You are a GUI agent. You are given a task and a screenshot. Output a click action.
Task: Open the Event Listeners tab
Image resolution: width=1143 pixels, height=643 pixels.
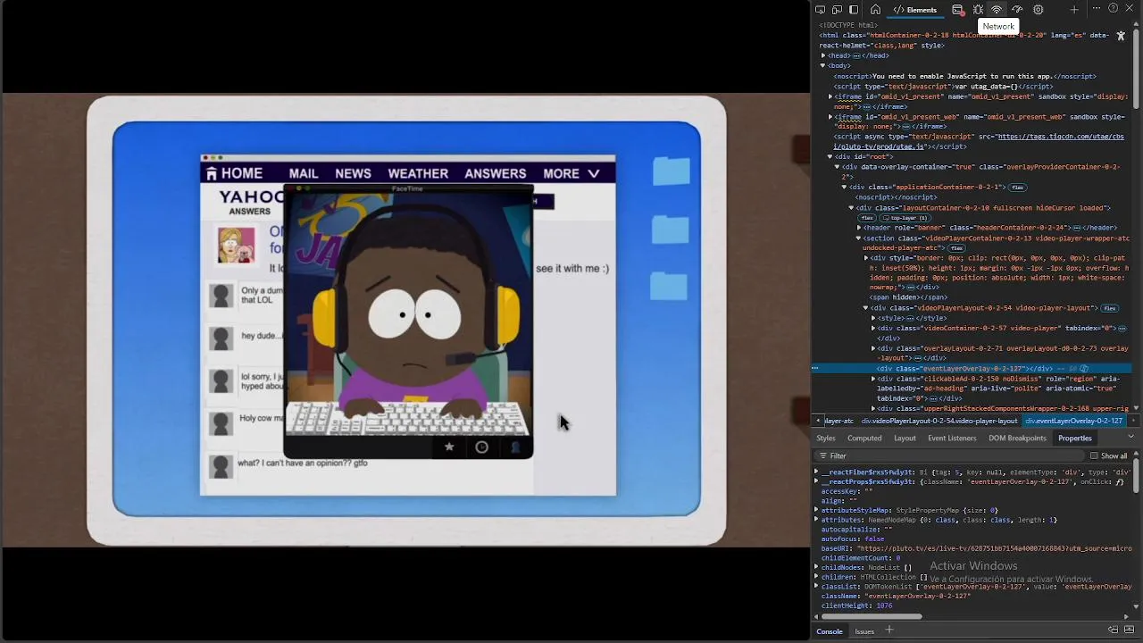[952, 438]
